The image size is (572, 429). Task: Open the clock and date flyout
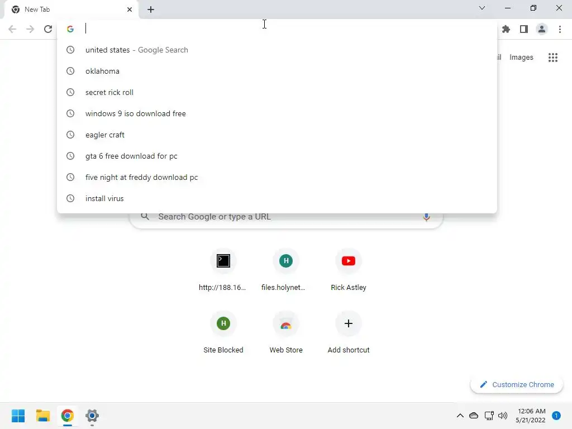pos(531,416)
